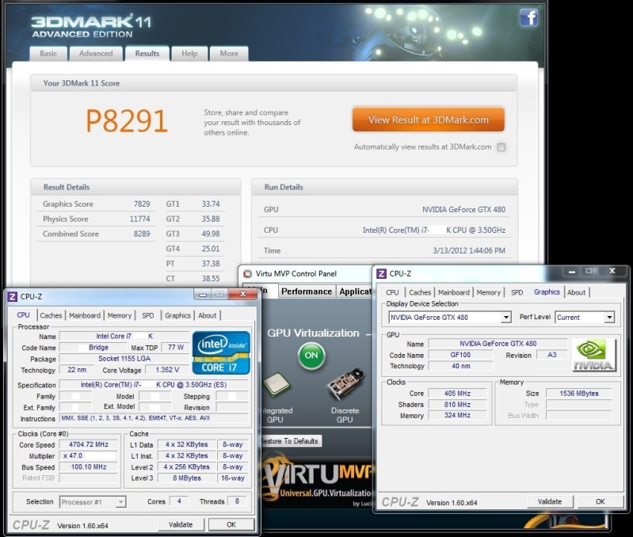Click OK in left CPU-Z window
Viewport: 633px width, 537px height.
point(231,524)
